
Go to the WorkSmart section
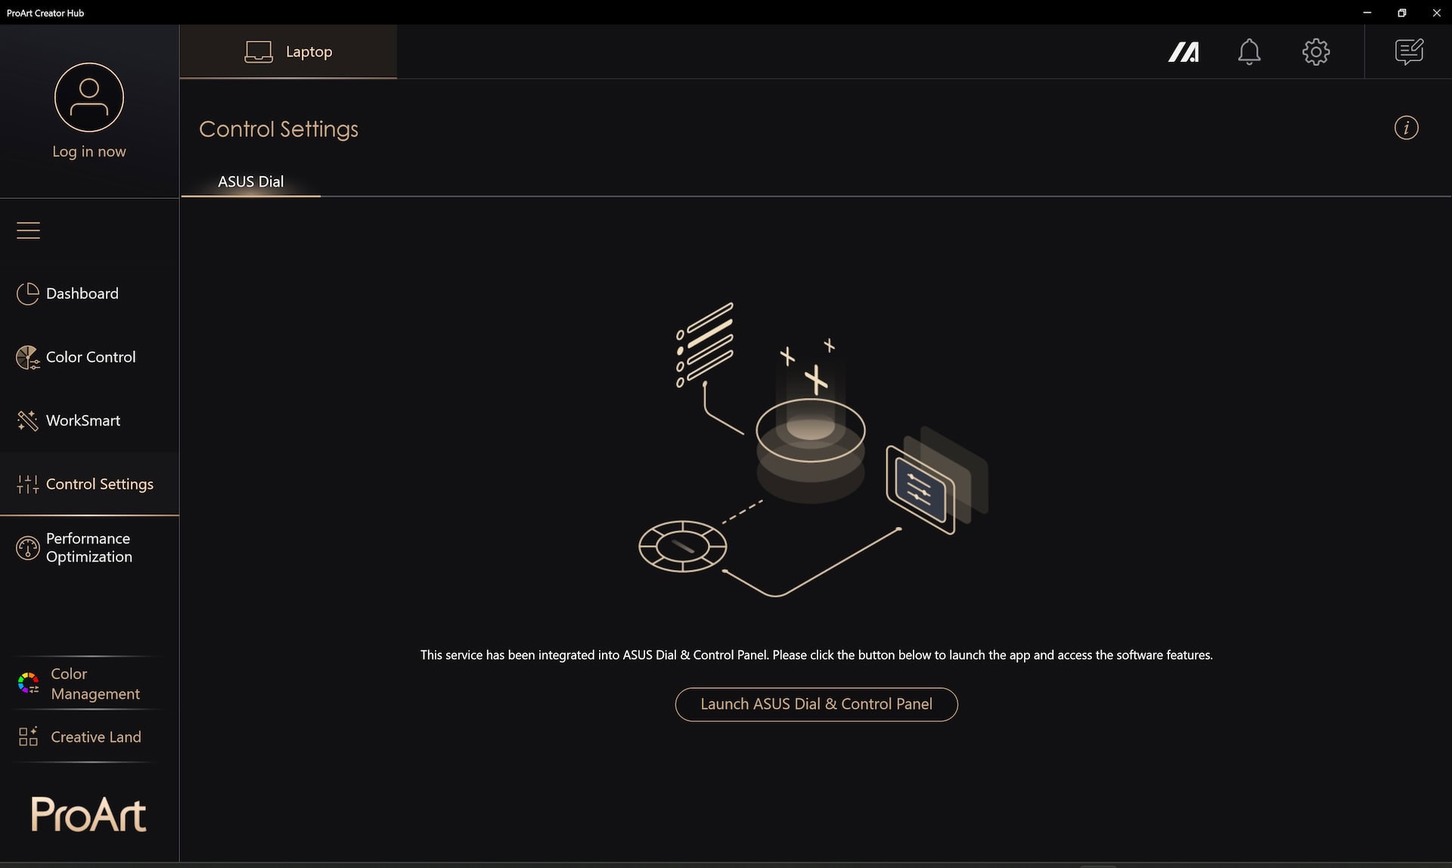[x=89, y=420]
